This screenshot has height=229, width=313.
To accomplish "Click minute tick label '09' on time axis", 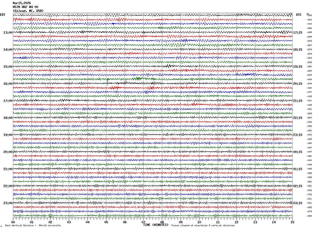I will tap(181, 222).
